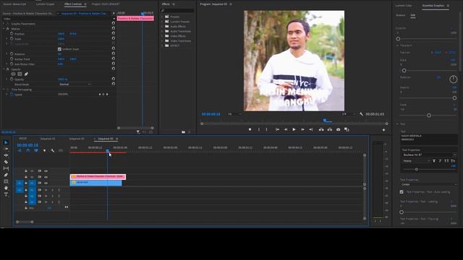Select the Slip tool
The height and width of the screenshot is (260, 463).
coord(6,168)
